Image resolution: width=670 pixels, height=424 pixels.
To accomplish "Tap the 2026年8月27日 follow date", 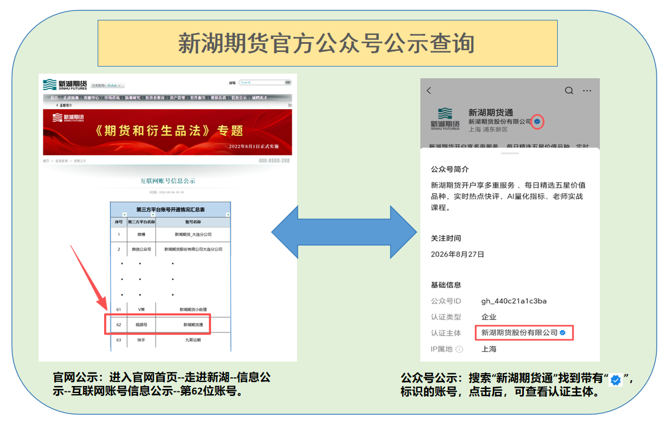I will coord(457,255).
